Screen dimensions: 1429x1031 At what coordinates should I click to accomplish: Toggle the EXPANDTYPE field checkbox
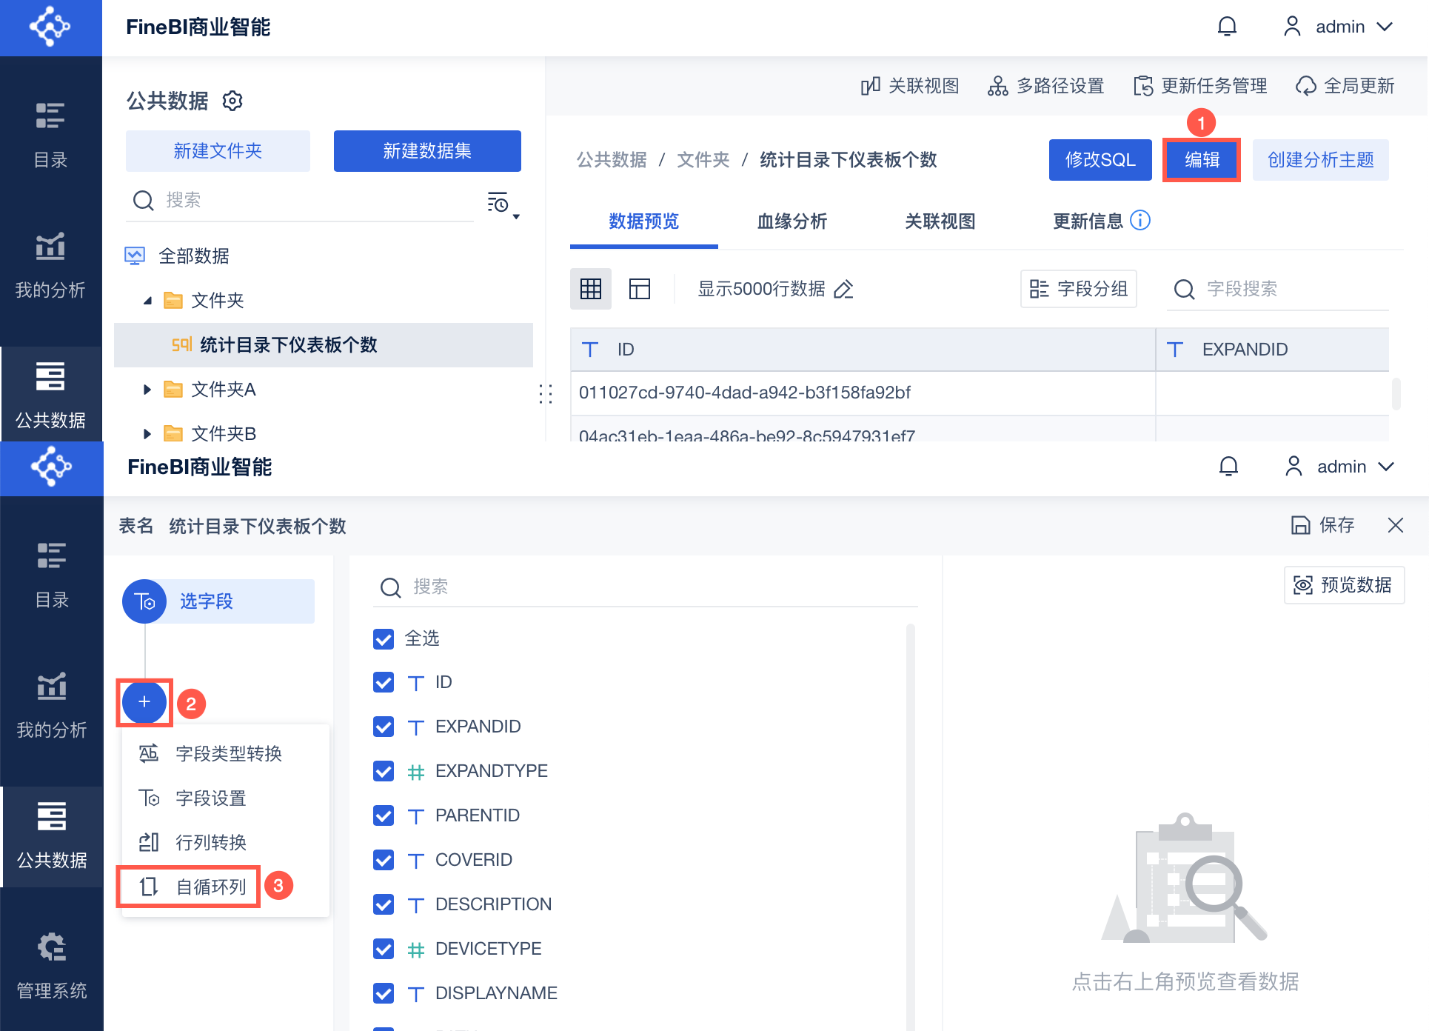point(384,771)
